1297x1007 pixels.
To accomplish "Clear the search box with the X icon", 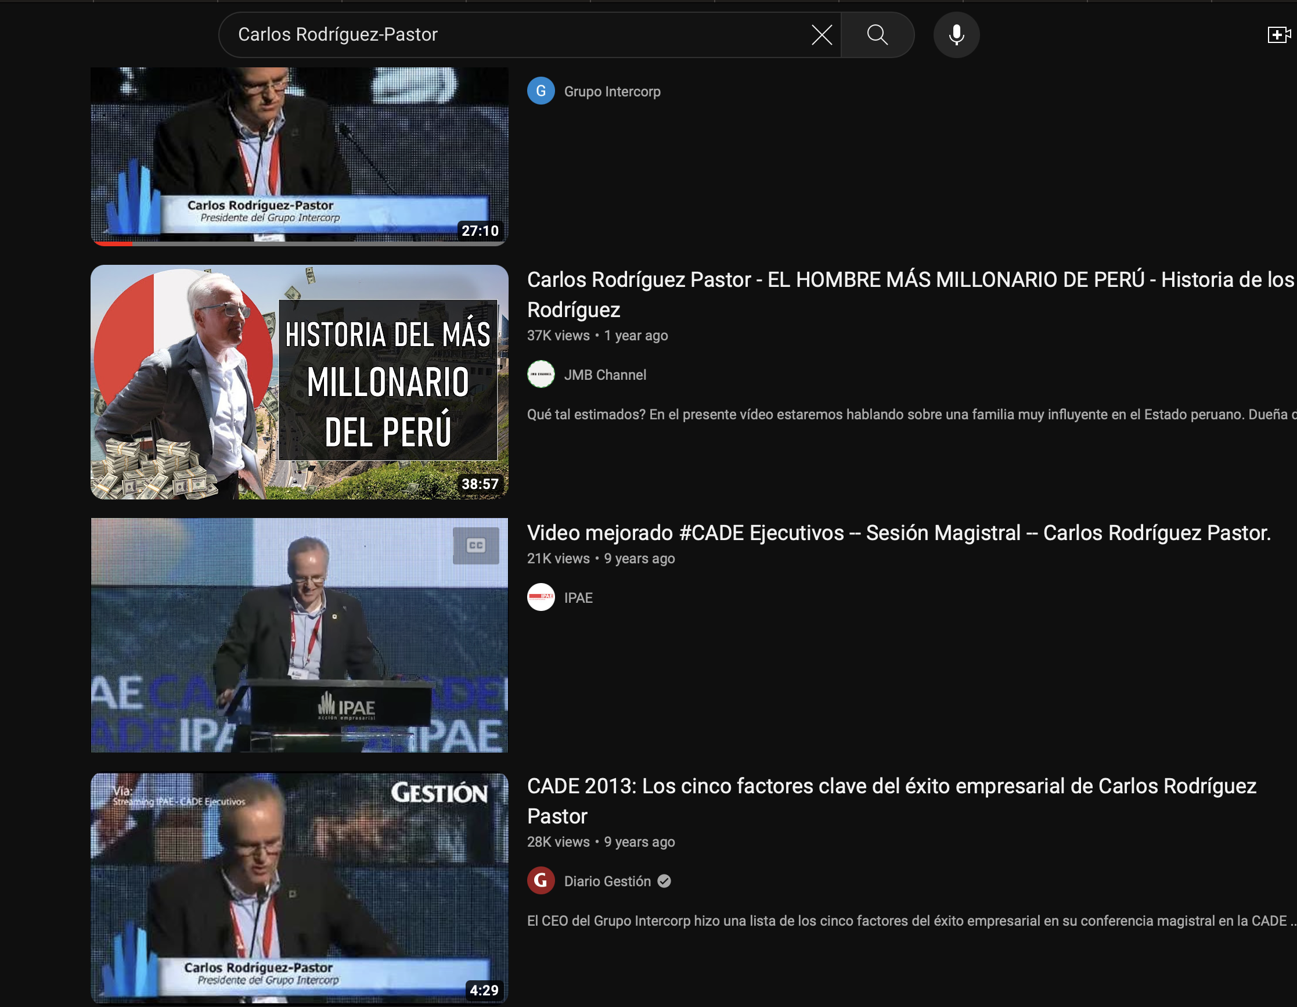I will click(x=822, y=35).
